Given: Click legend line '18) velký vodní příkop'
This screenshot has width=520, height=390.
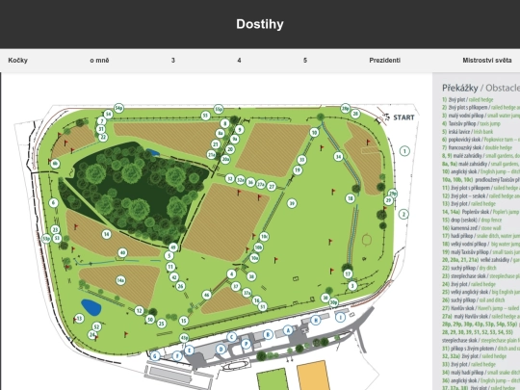Looking at the screenshot, I should click(481, 244).
